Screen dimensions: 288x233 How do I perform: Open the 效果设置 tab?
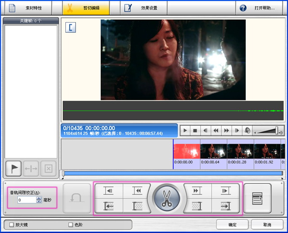(x=144, y=8)
